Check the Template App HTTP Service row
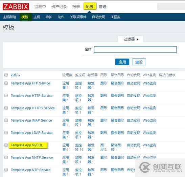 pos(6,96)
